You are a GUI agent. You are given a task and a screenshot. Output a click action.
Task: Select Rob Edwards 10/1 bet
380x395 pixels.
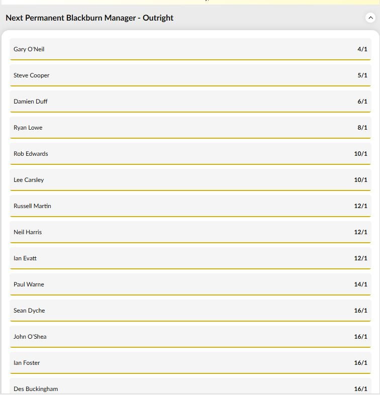[191, 154]
